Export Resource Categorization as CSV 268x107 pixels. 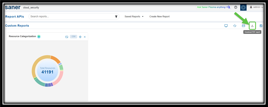[73, 36]
